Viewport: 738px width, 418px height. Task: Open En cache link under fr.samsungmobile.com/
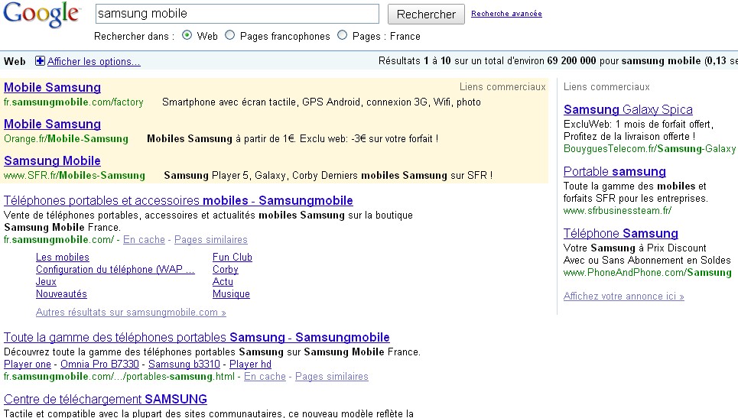[x=144, y=240]
